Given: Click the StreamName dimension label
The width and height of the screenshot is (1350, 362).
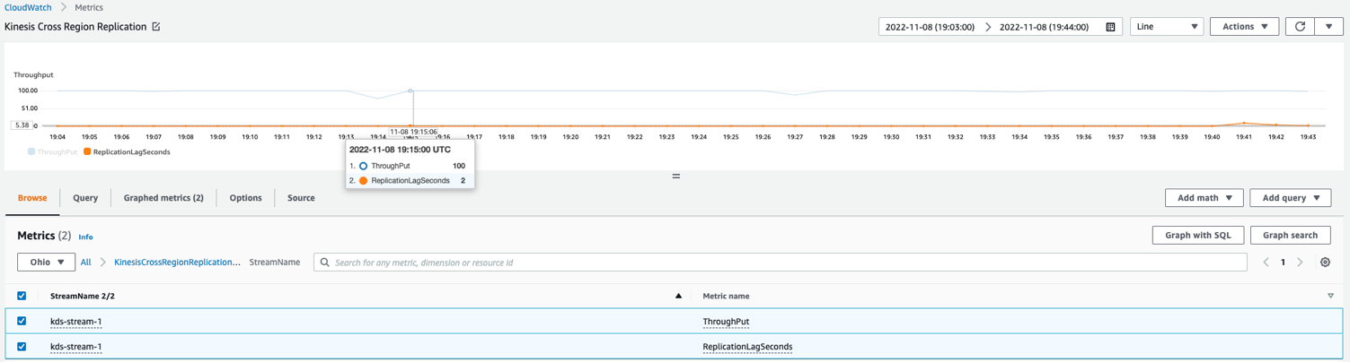Looking at the screenshot, I should coord(275,263).
